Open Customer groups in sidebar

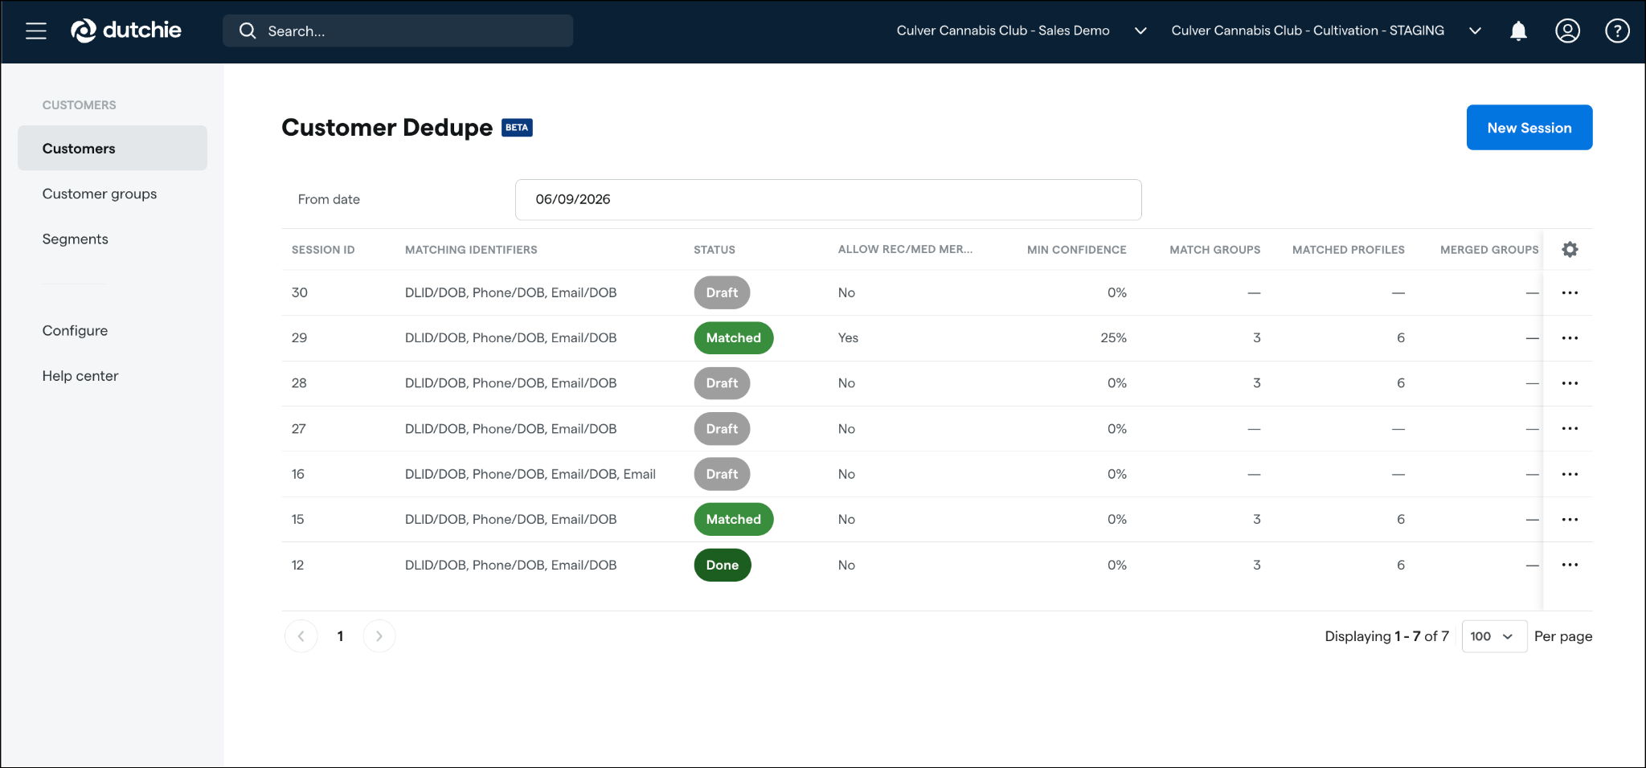pos(100,194)
